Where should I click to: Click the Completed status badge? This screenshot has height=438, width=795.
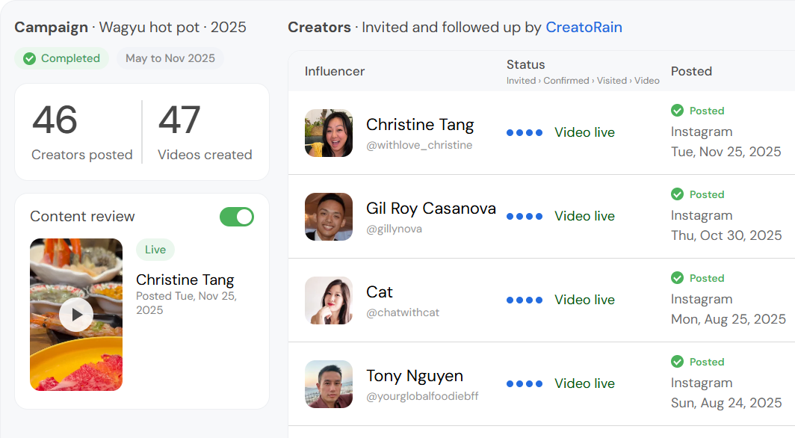(x=62, y=58)
